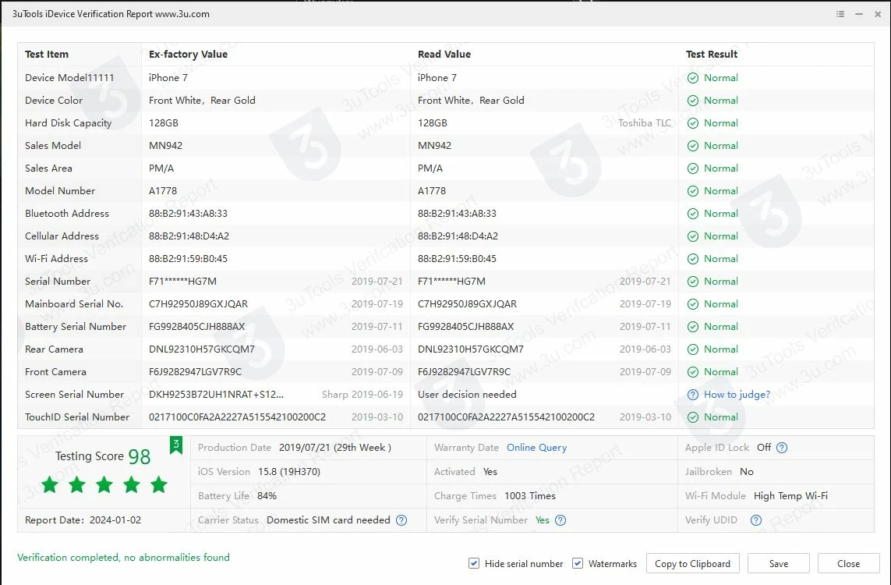Click the Testing Score value "98"
Screen dimensions: 891x585
tap(140, 456)
